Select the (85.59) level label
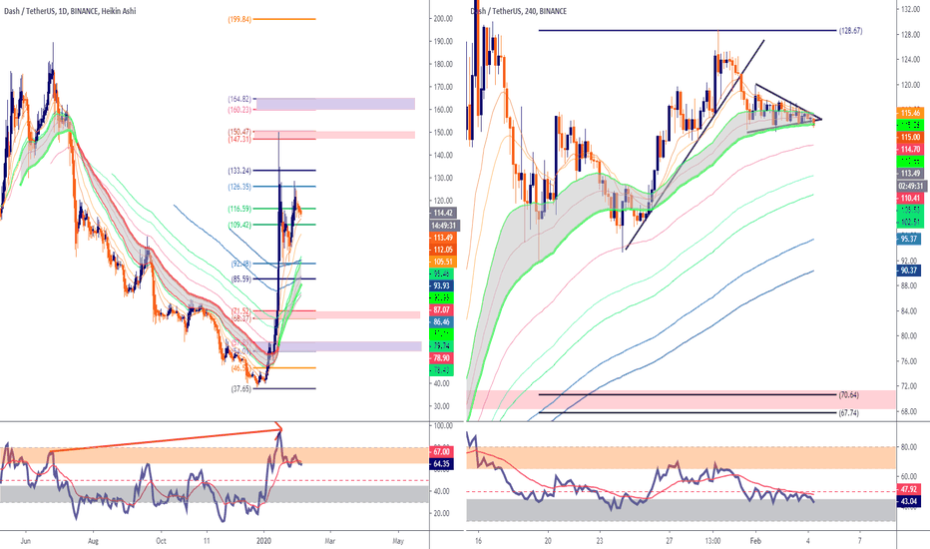Viewport: 930px width, 549px height. tap(239, 278)
